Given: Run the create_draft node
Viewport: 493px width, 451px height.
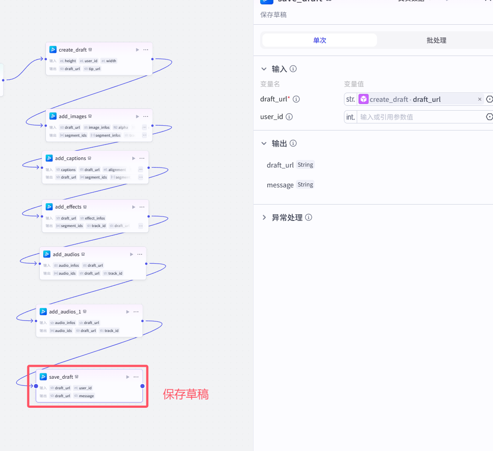Looking at the screenshot, I should click(x=138, y=50).
